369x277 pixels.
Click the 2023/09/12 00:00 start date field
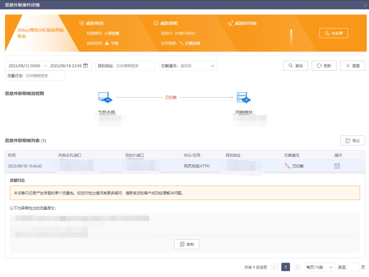(x=24, y=66)
